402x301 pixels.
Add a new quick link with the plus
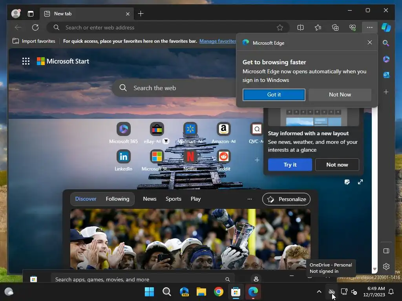(x=257, y=160)
